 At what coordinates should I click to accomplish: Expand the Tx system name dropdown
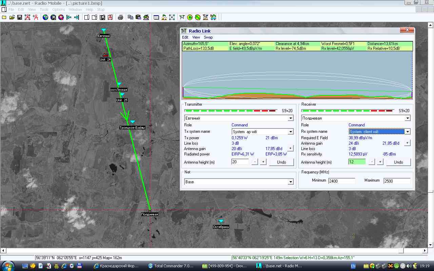pyautogui.click(x=291, y=131)
